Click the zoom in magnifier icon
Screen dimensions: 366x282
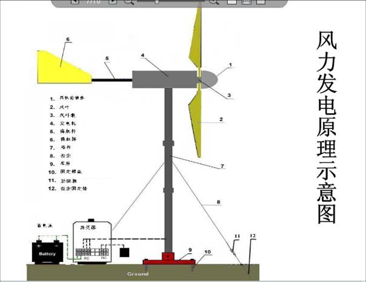point(213,2)
